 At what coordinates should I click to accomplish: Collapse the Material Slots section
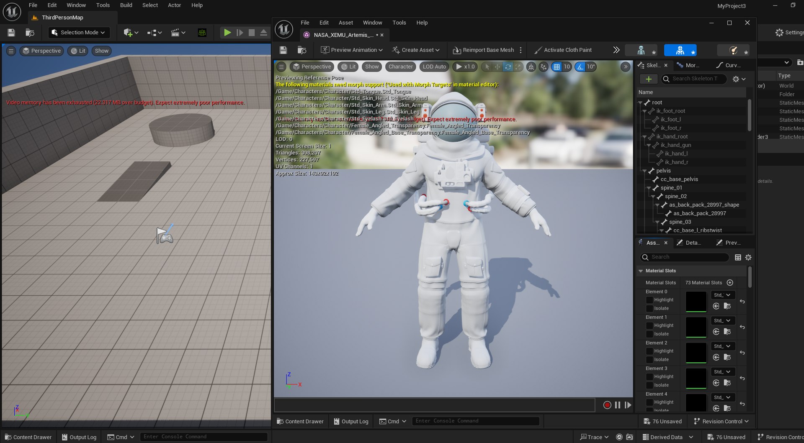coord(641,271)
